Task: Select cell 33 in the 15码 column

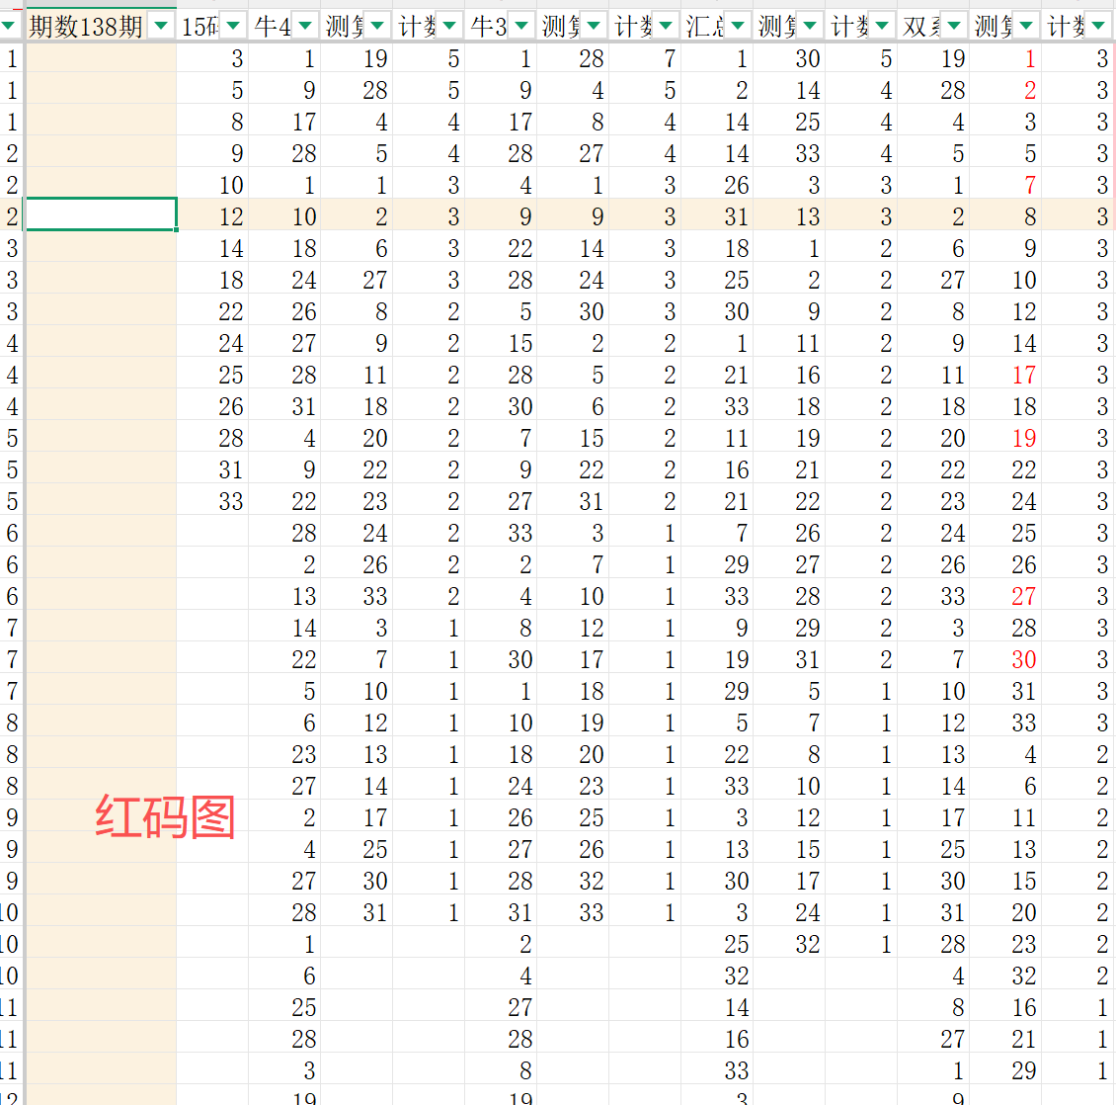Action: (x=212, y=501)
